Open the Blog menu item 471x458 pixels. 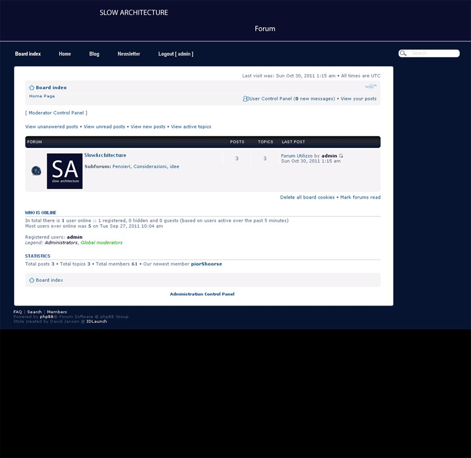tap(94, 54)
